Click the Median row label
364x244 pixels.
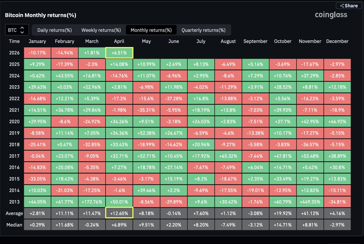click(14, 225)
